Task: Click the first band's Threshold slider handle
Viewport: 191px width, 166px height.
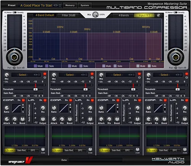Action: tap(36, 89)
